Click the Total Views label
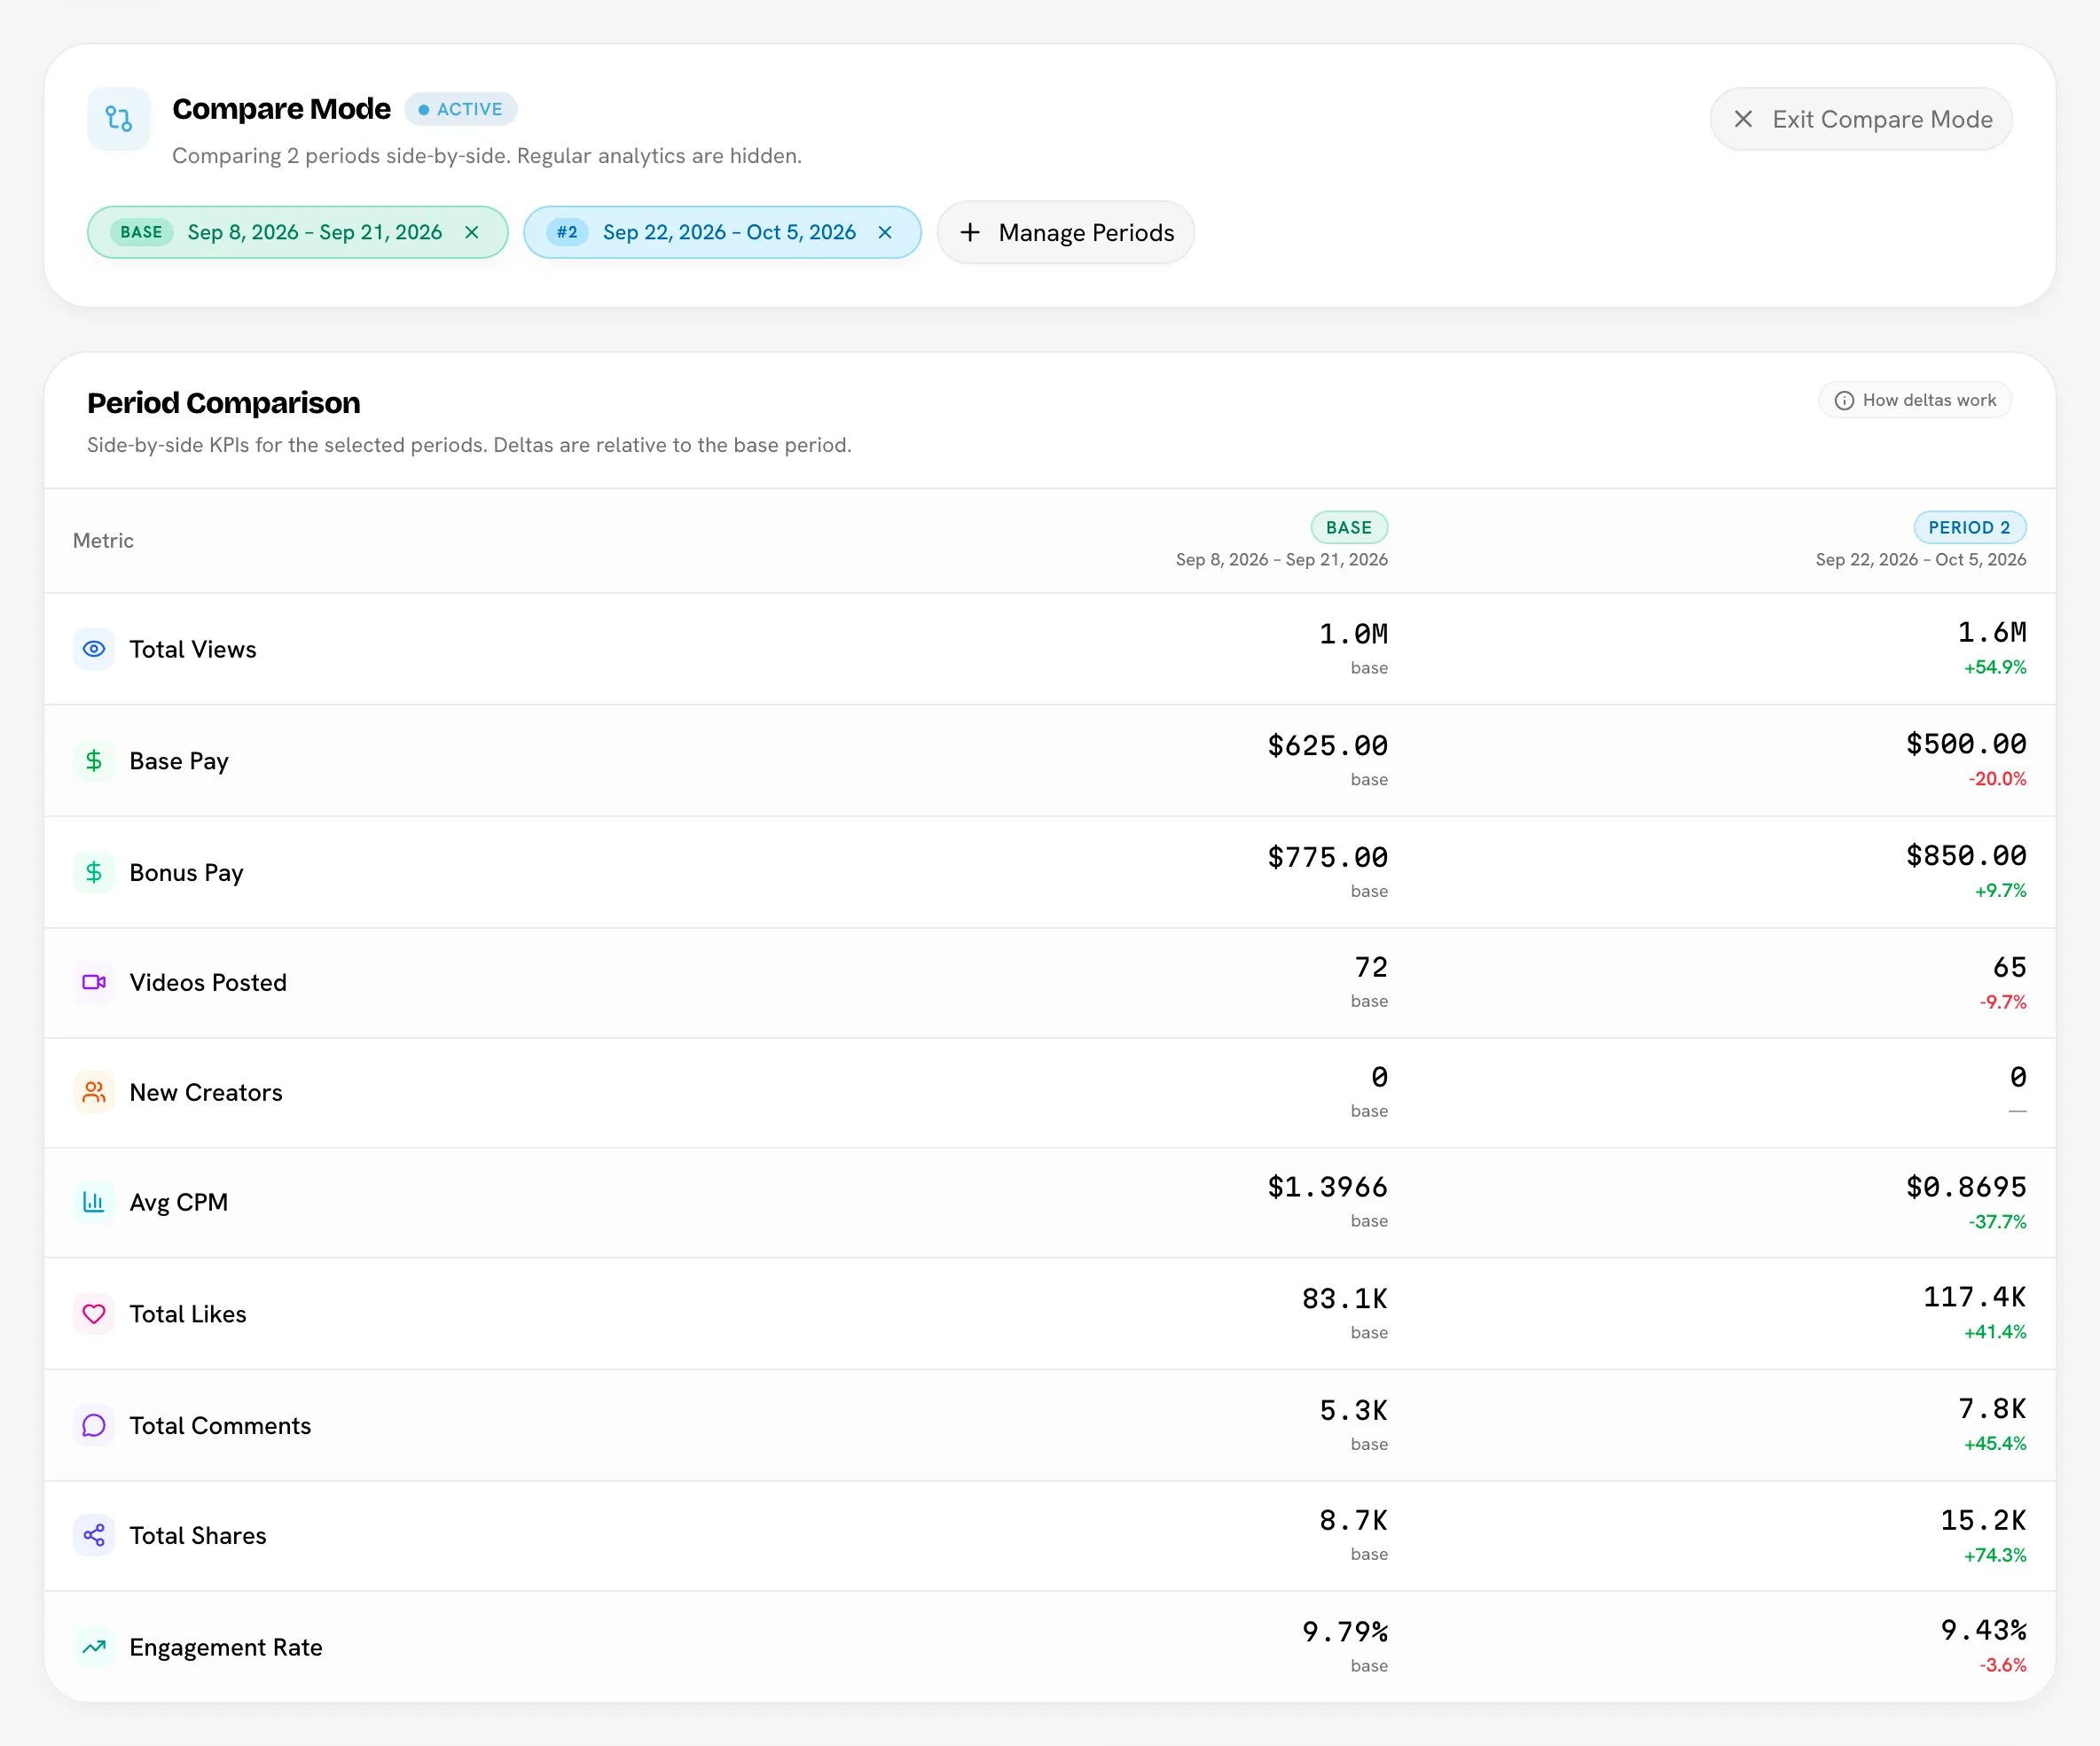The image size is (2100, 1746). coord(193,650)
